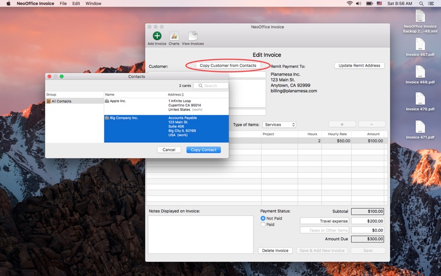
Task: Click the Copy Contact button
Action: coord(203,150)
